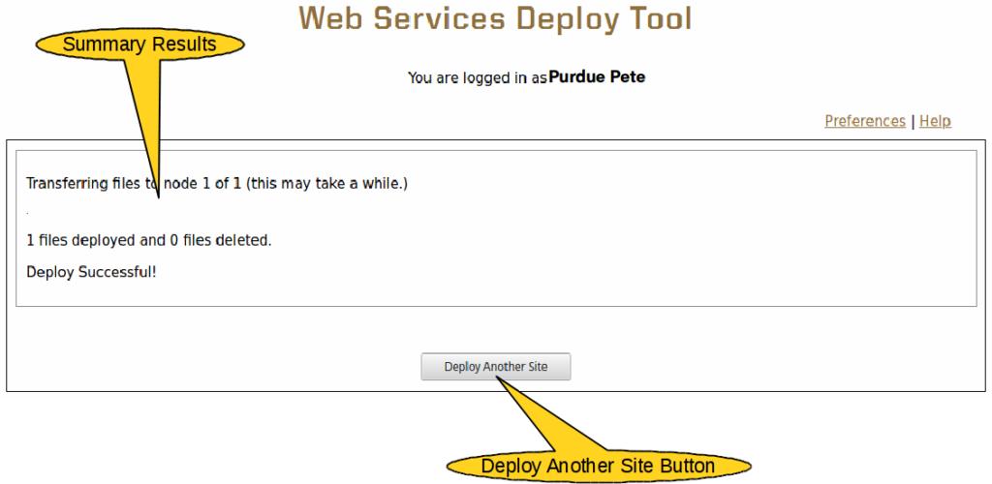Click the 'You are logged in as' text

[x=477, y=78]
